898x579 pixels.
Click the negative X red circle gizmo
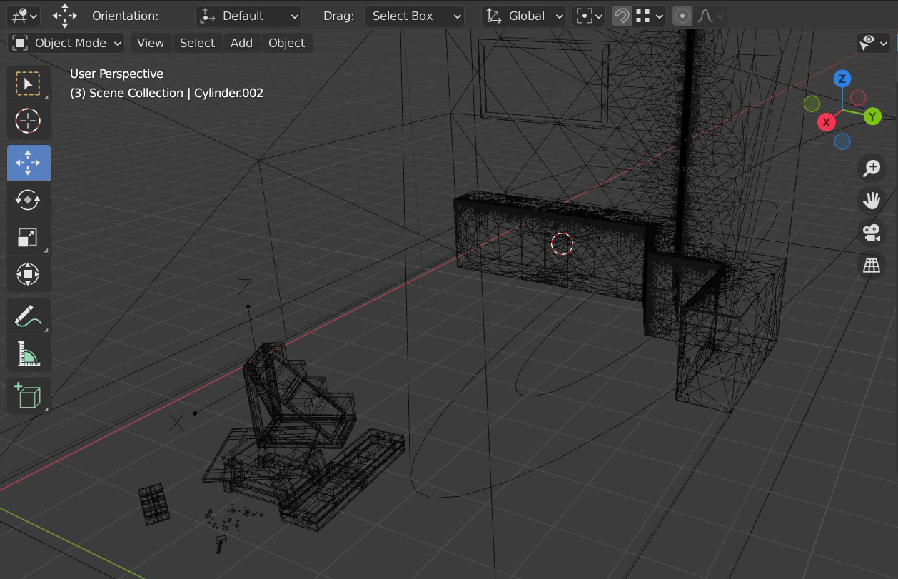858,98
